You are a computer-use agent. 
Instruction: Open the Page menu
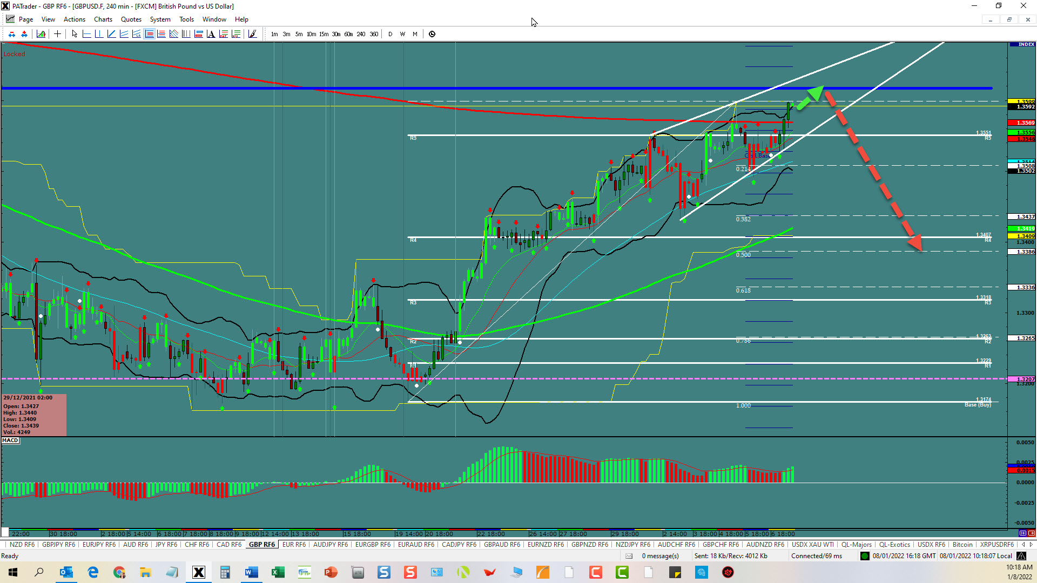point(26,19)
